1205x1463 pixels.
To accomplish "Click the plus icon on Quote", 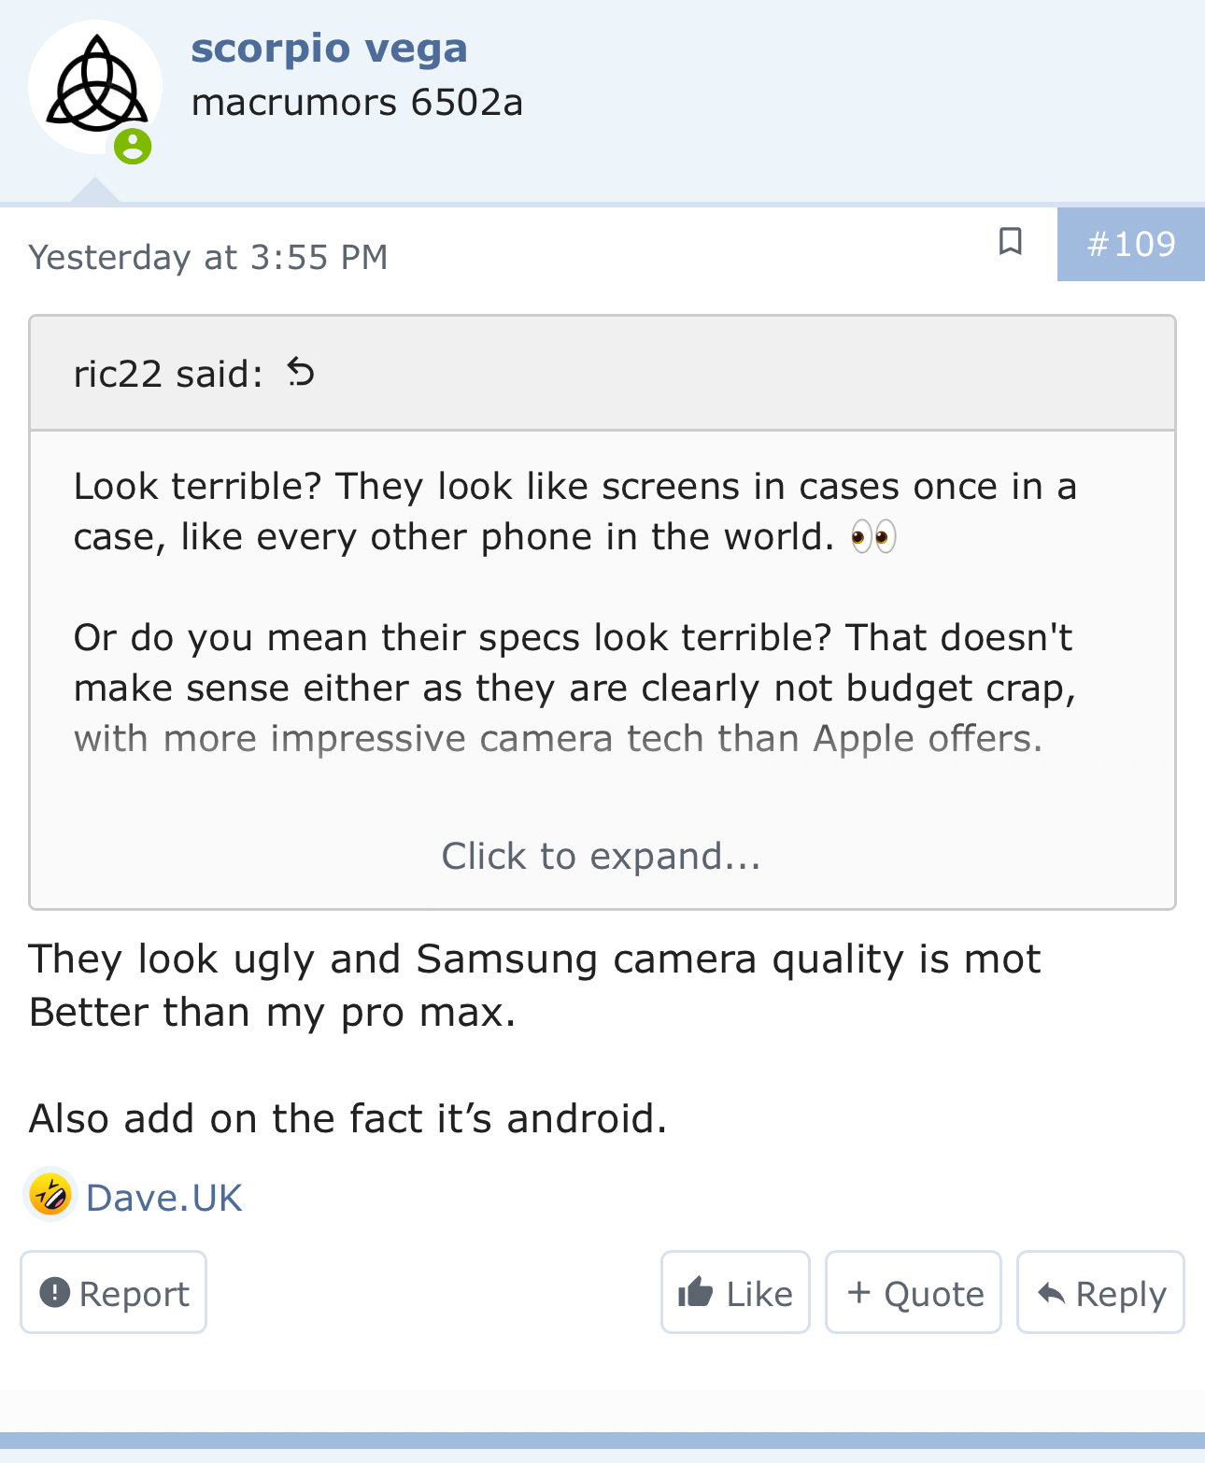I will click(x=858, y=1292).
